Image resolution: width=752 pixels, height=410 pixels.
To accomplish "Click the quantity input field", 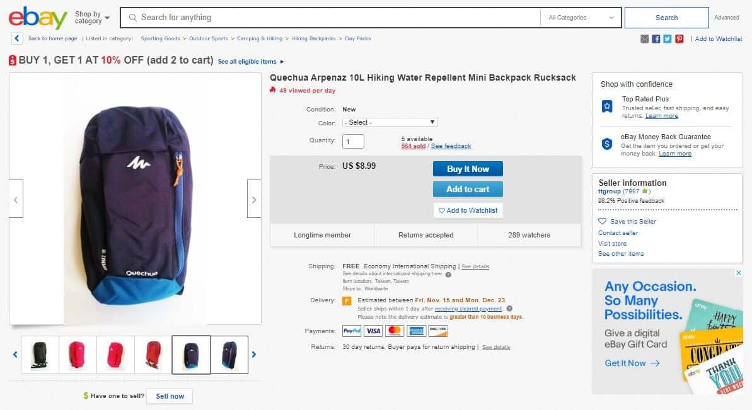I will point(353,141).
